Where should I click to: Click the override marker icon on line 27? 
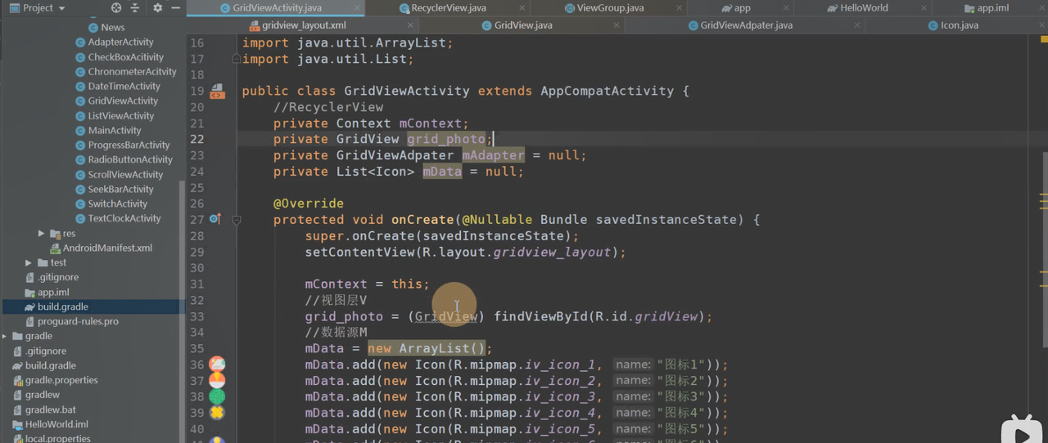[x=215, y=219]
